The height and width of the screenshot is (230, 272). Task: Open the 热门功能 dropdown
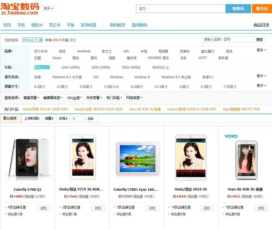(114, 98)
